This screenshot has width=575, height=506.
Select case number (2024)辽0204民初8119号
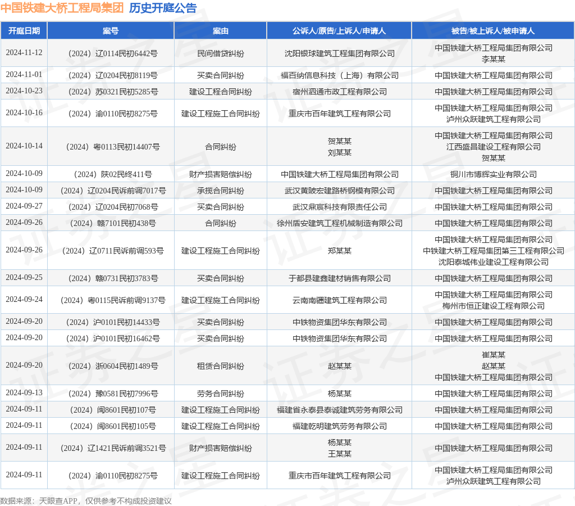pos(113,76)
